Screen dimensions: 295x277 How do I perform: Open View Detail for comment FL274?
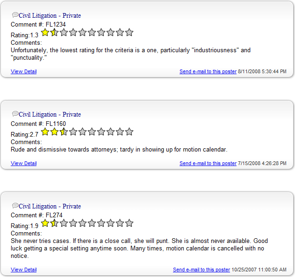24,270
